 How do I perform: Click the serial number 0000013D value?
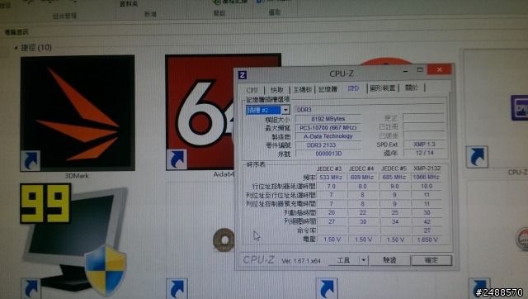pos(328,154)
